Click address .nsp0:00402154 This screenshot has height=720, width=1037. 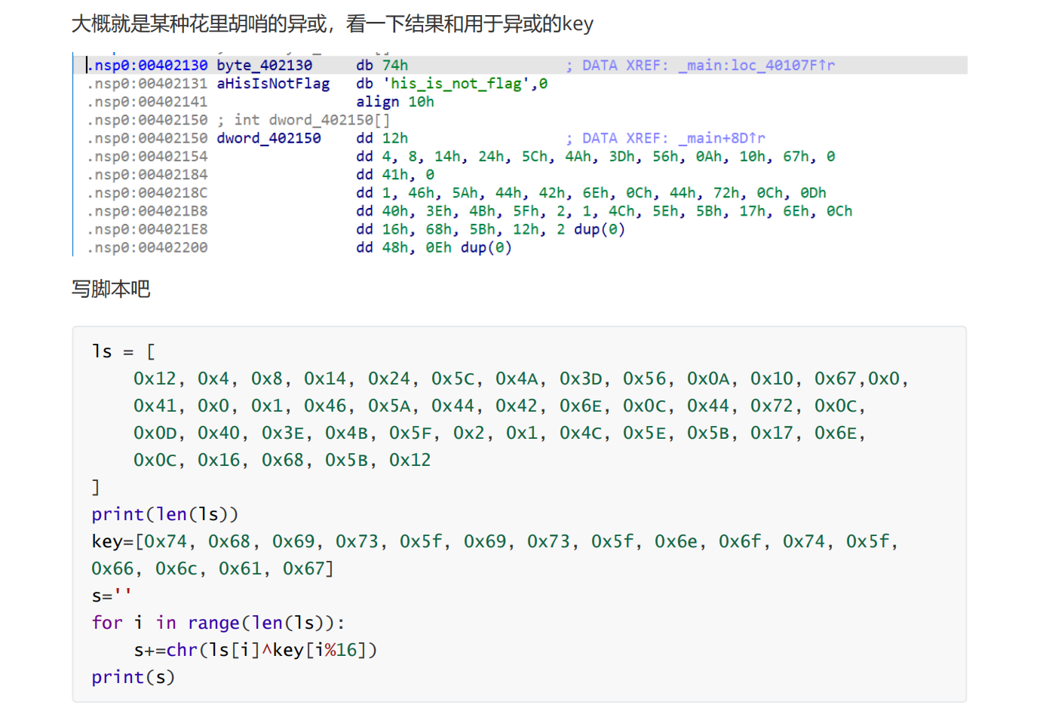(x=148, y=157)
